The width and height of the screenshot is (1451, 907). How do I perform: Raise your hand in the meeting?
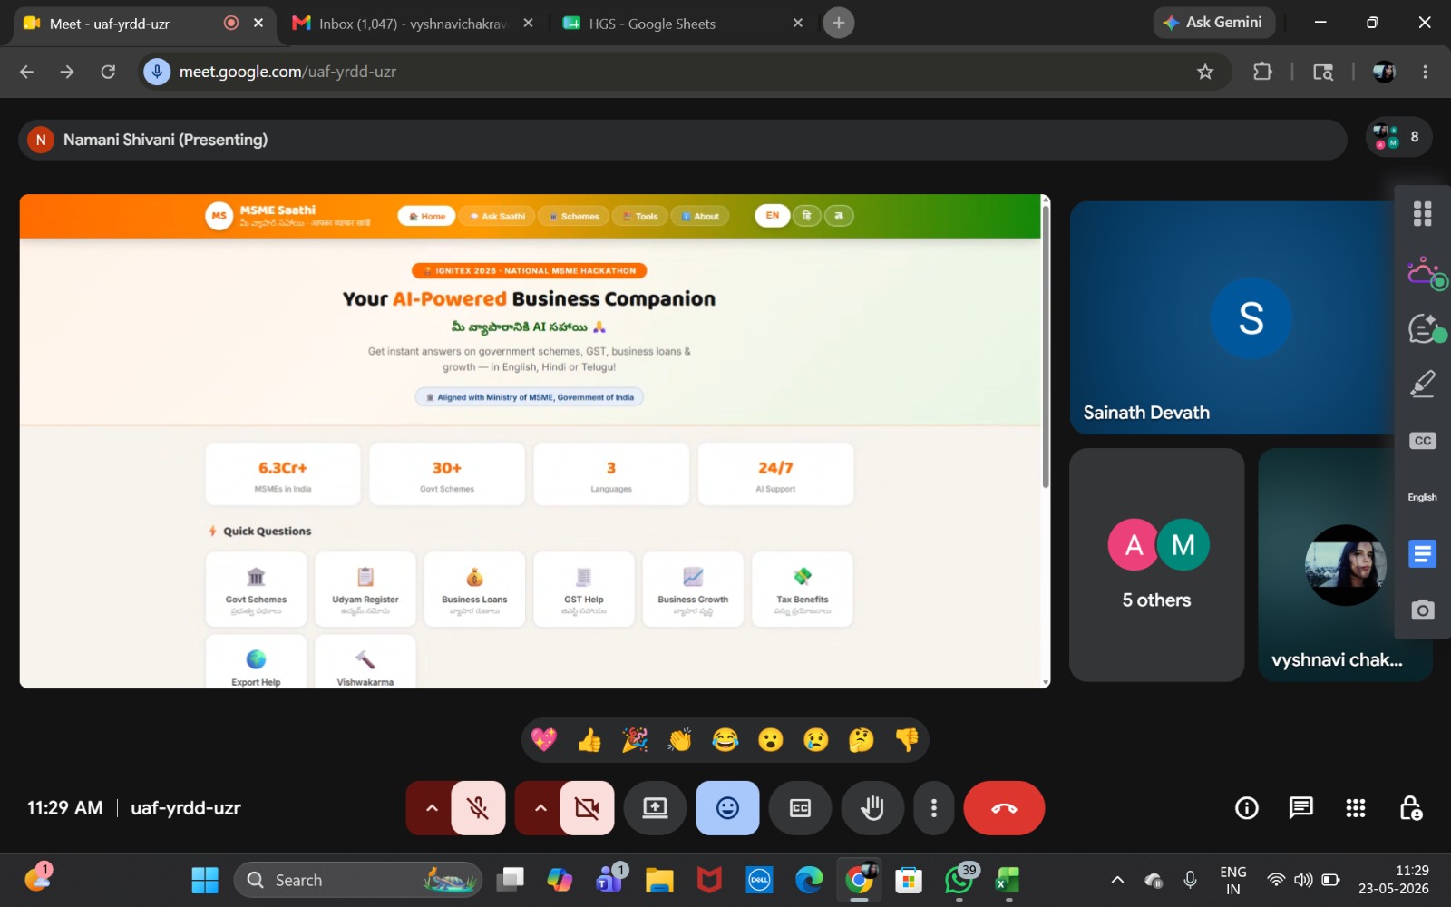872,808
